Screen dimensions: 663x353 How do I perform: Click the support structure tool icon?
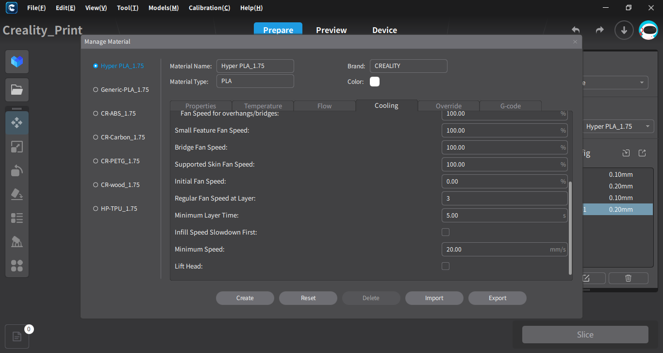[17, 242]
